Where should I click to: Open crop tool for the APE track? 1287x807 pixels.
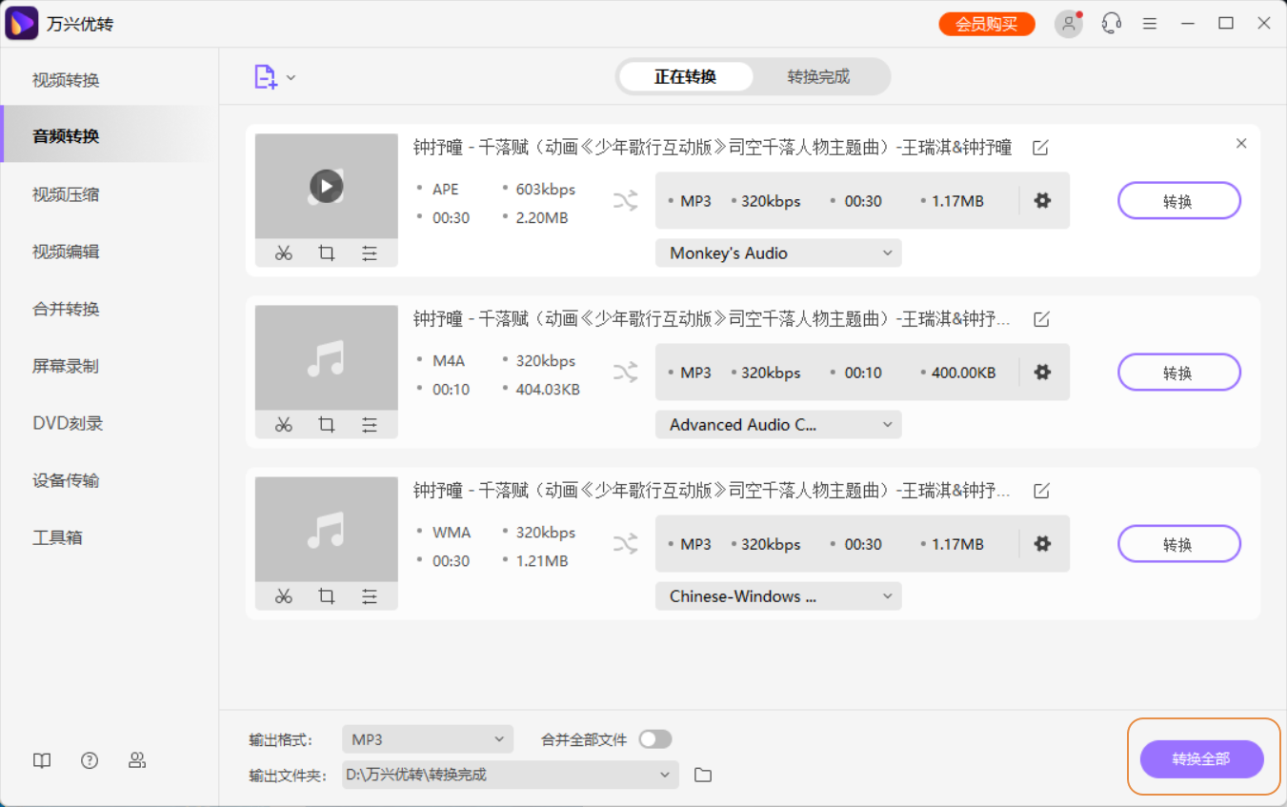point(327,253)
